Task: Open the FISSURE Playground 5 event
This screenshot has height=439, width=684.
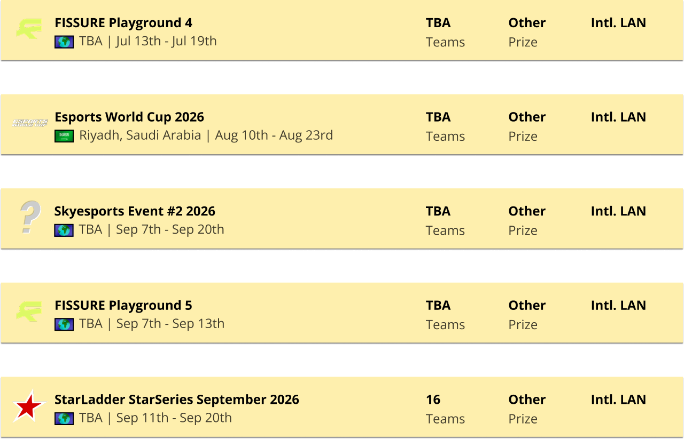Action: 123,305
